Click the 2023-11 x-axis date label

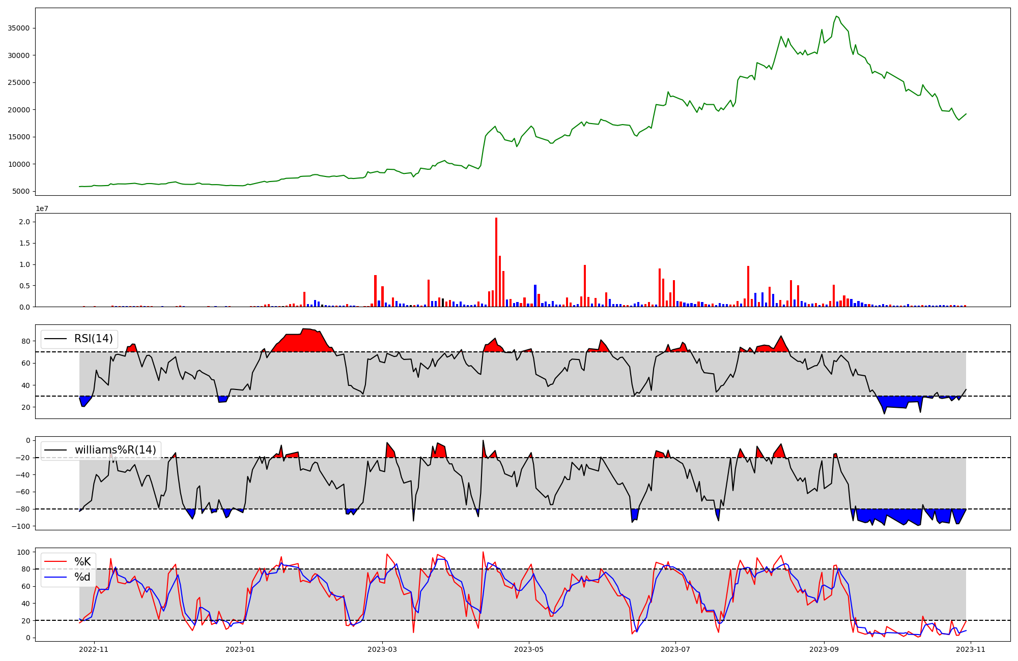(x=971, y=649)
